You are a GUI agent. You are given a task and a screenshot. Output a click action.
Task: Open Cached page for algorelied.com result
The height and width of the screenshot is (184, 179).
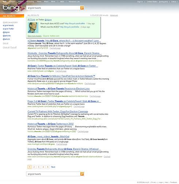click(55, 48)
